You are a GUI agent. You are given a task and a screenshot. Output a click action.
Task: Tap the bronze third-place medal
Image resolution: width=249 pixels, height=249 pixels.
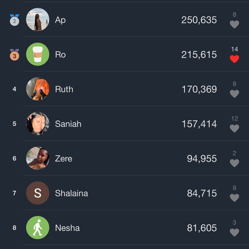[x=14, y=55]
